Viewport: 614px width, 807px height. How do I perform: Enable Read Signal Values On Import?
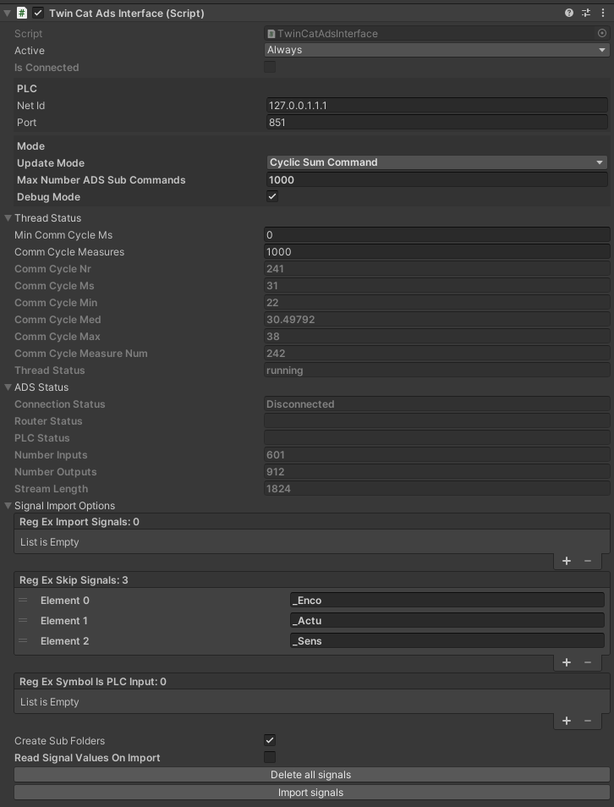click(x=270, y=757)
